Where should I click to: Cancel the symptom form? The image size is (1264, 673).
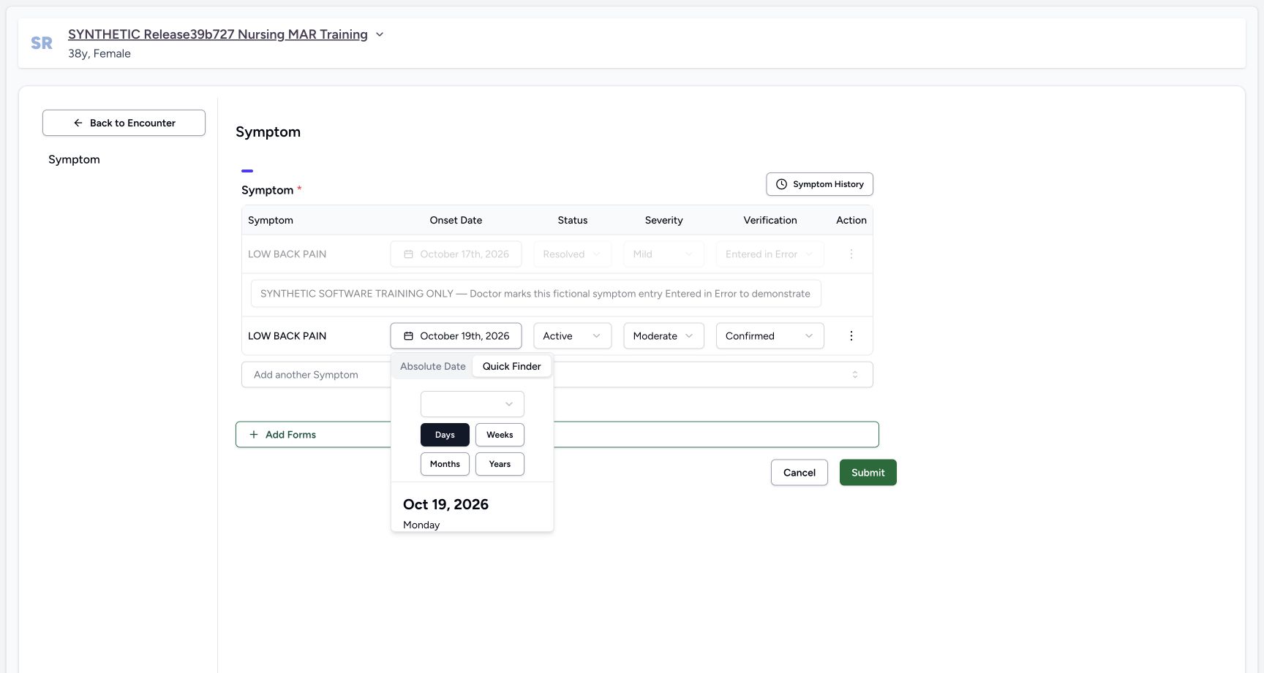[x=799, y=473]
